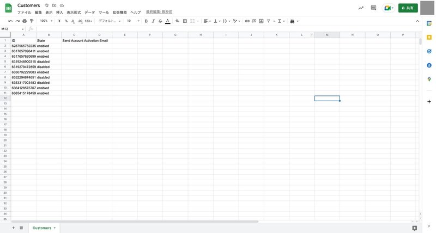Toggle bold formatting
436x233 pixels.
click(x=146, y=21)
